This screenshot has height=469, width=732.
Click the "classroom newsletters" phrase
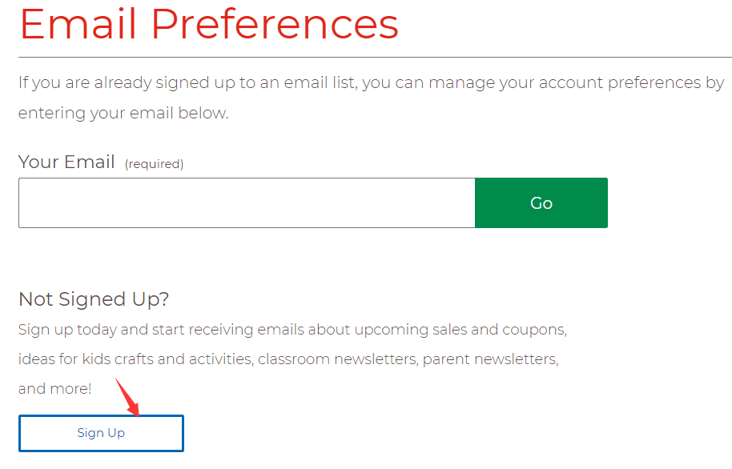337,359
